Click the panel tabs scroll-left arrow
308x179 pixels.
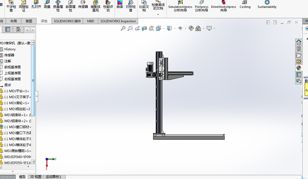[28, 30]
